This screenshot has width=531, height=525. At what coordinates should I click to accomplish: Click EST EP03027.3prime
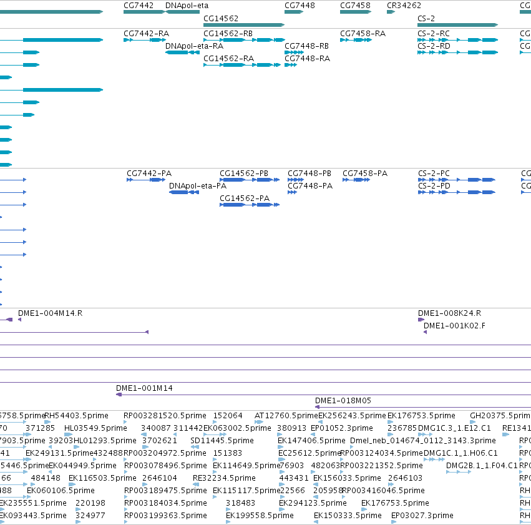pos(422,516)
